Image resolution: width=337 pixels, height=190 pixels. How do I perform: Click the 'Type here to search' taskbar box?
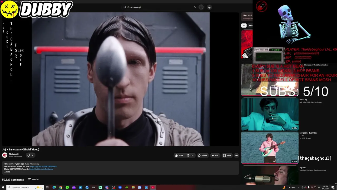click(25, 187)
